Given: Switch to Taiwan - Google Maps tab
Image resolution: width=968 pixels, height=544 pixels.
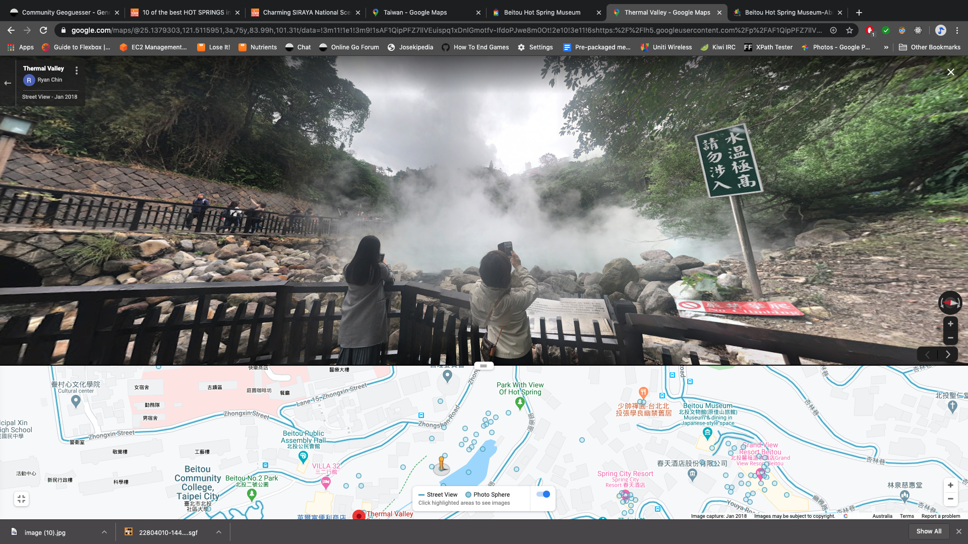Looking at the screenshot, I should coord(415,13).
